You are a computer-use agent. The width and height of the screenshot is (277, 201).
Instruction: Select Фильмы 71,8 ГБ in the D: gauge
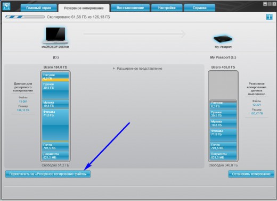pos(55,125)
